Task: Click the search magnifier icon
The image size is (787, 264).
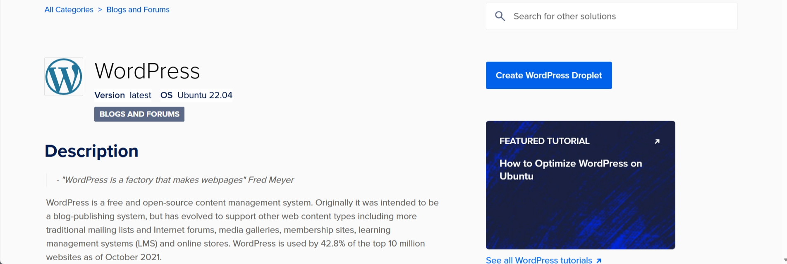Action: (x=500, y=16)
